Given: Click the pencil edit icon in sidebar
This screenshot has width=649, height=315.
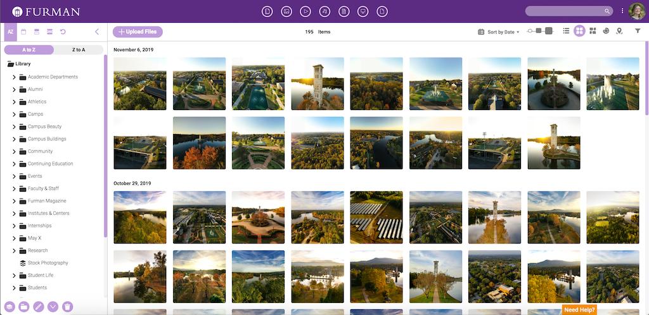Looking at the screenshot, I should coord(39,307).
